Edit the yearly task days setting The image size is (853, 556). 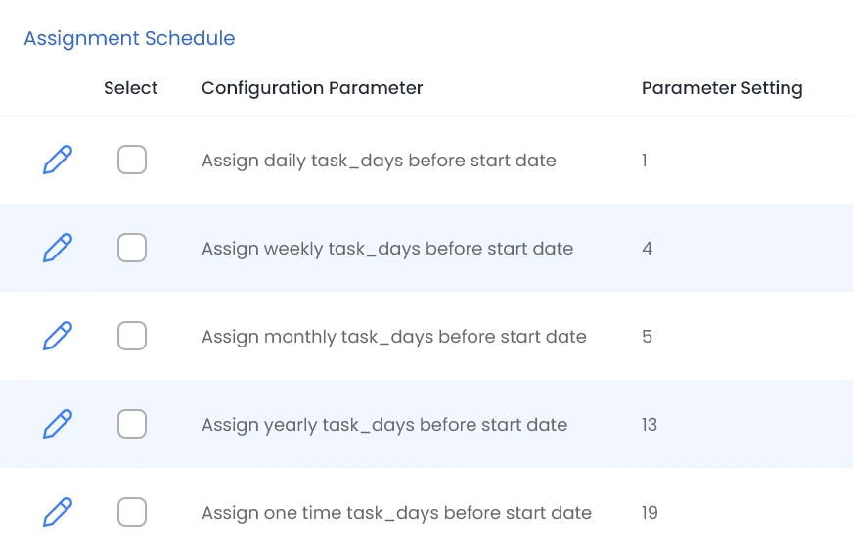58,424
